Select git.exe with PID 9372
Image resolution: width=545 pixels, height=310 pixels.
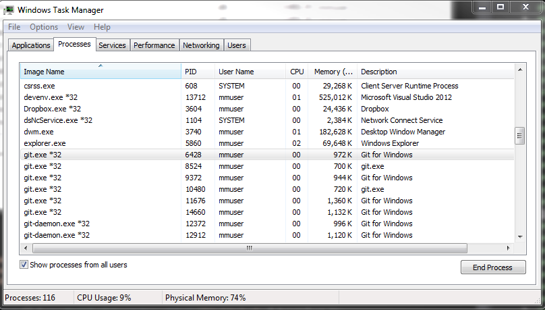click(267, 178)
